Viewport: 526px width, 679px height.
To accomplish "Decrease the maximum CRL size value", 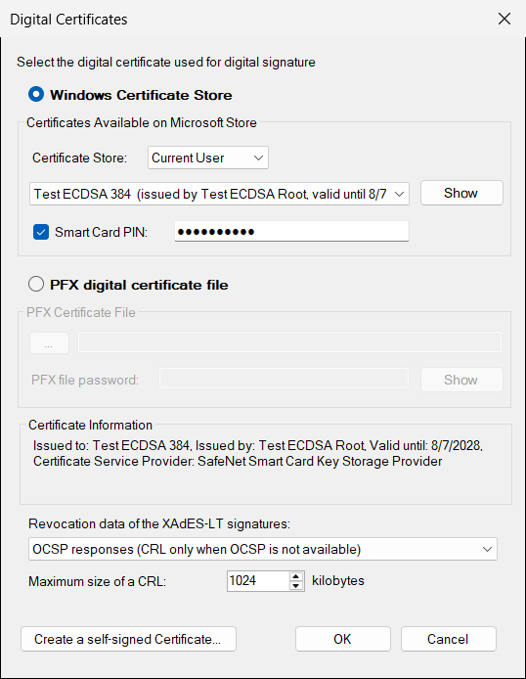I will click(x=296, y=586).
